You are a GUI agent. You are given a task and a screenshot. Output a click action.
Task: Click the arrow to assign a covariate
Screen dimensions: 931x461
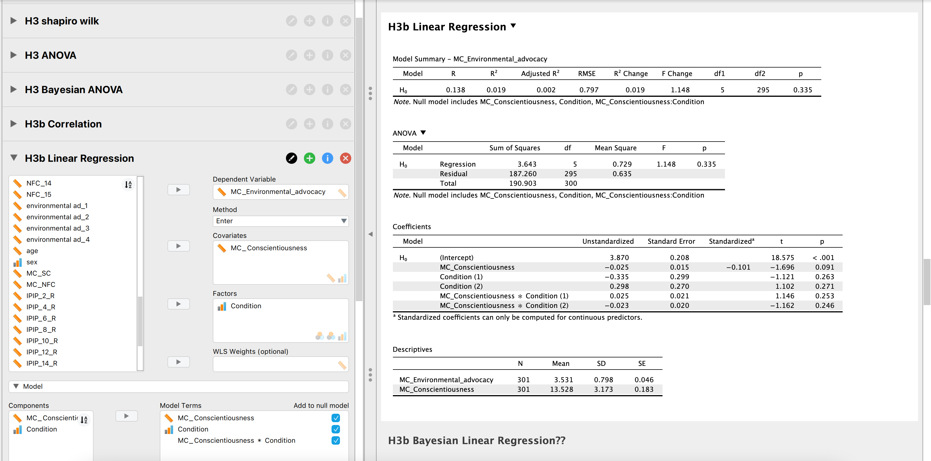(178, 246)
